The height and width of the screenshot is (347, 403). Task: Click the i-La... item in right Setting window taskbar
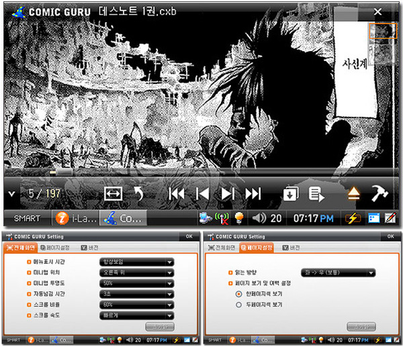pyautogui.click(x=239, y=340)
